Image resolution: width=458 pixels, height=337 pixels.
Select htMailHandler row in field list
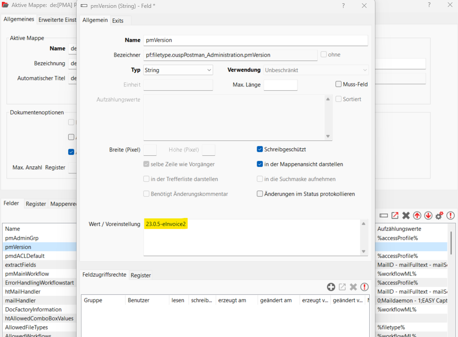coord(39,291)
